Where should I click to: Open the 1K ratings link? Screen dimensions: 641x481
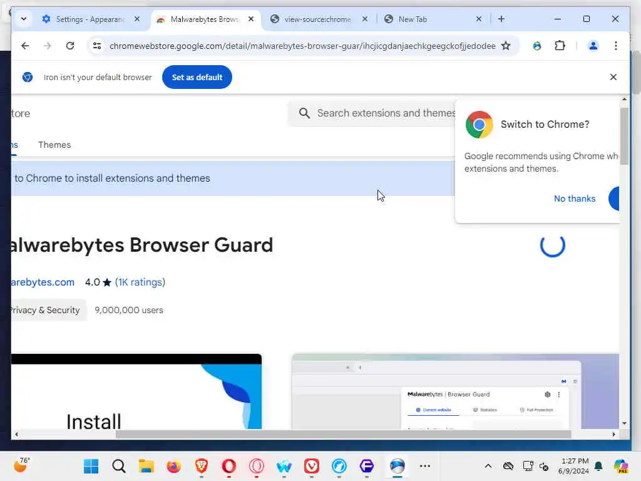[140, 282]
